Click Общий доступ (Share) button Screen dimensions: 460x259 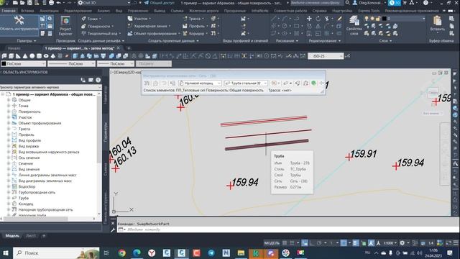[x=159, y=3]
